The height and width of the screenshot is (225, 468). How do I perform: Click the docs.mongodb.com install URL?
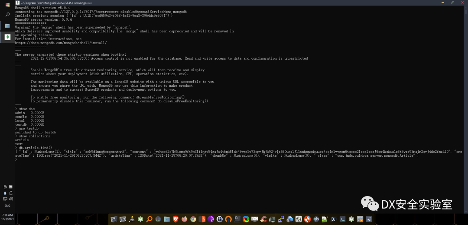point(61,43)
